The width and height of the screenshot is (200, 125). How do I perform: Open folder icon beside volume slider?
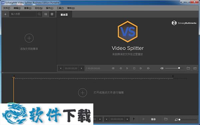pos(188,68)
